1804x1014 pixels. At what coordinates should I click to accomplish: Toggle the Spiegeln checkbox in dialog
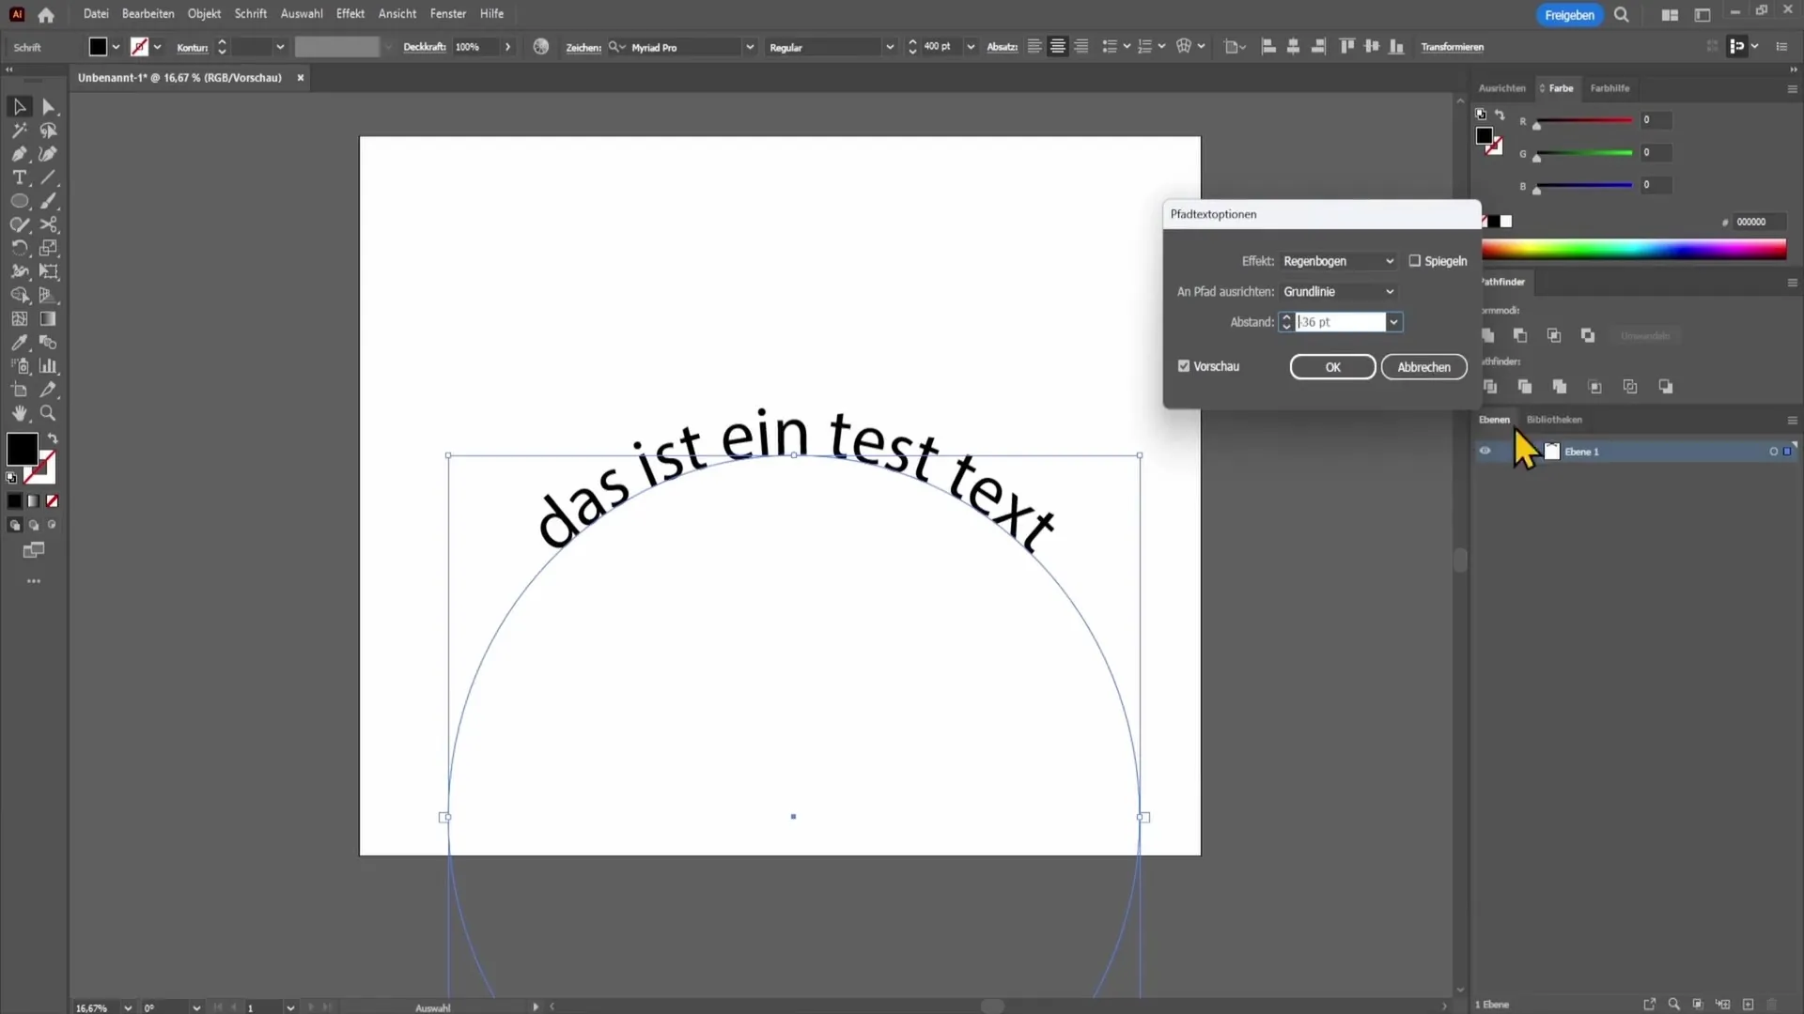coord(1416,261)
